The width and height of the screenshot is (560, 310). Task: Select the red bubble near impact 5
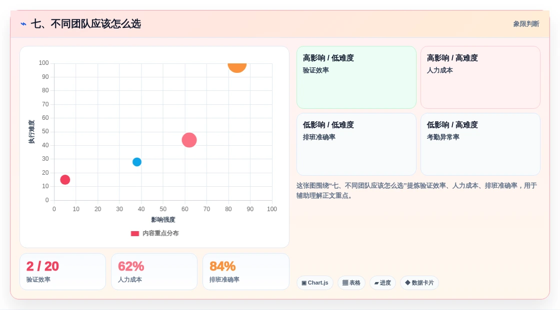[65, 180]
